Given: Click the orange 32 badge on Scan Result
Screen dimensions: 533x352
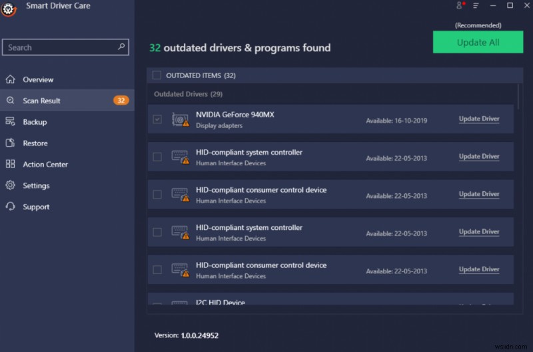Looking at the screenshot, I should [121, 100].
